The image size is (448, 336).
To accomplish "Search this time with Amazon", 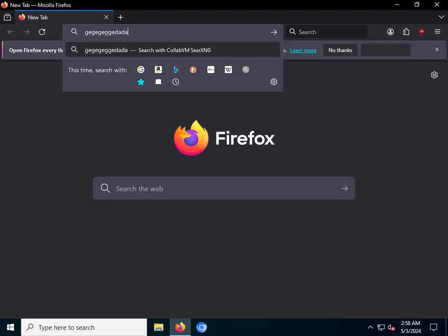I will (158, 70).
